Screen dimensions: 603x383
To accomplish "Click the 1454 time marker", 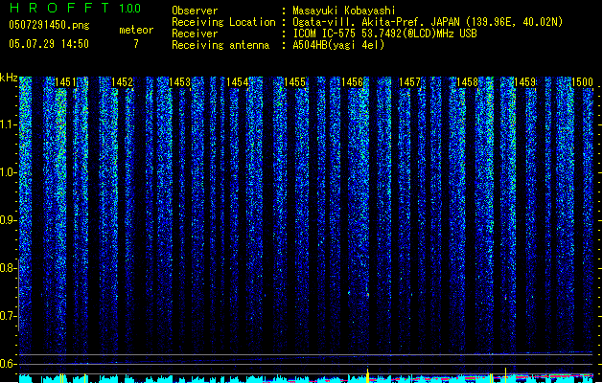I will click(238, 82).
